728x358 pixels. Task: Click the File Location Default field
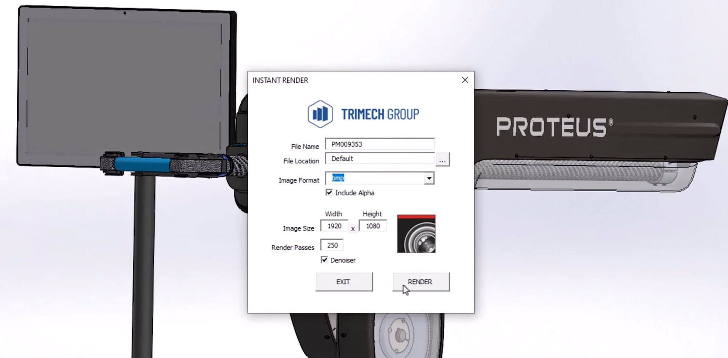379,159
